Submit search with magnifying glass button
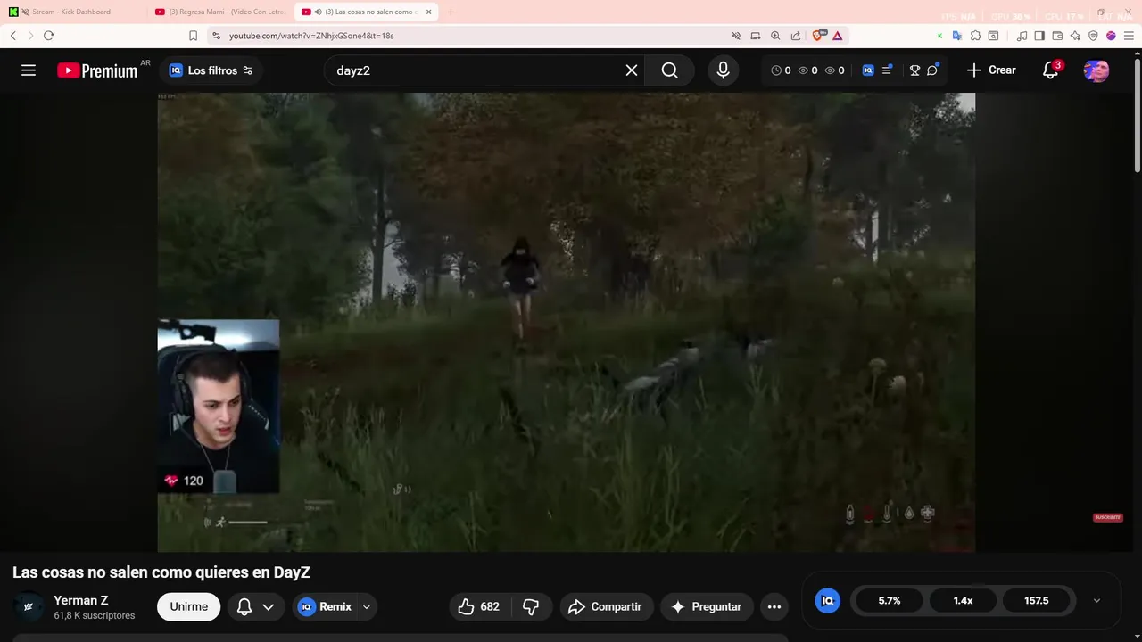The image size is (1142, 642). coord(670,70)
